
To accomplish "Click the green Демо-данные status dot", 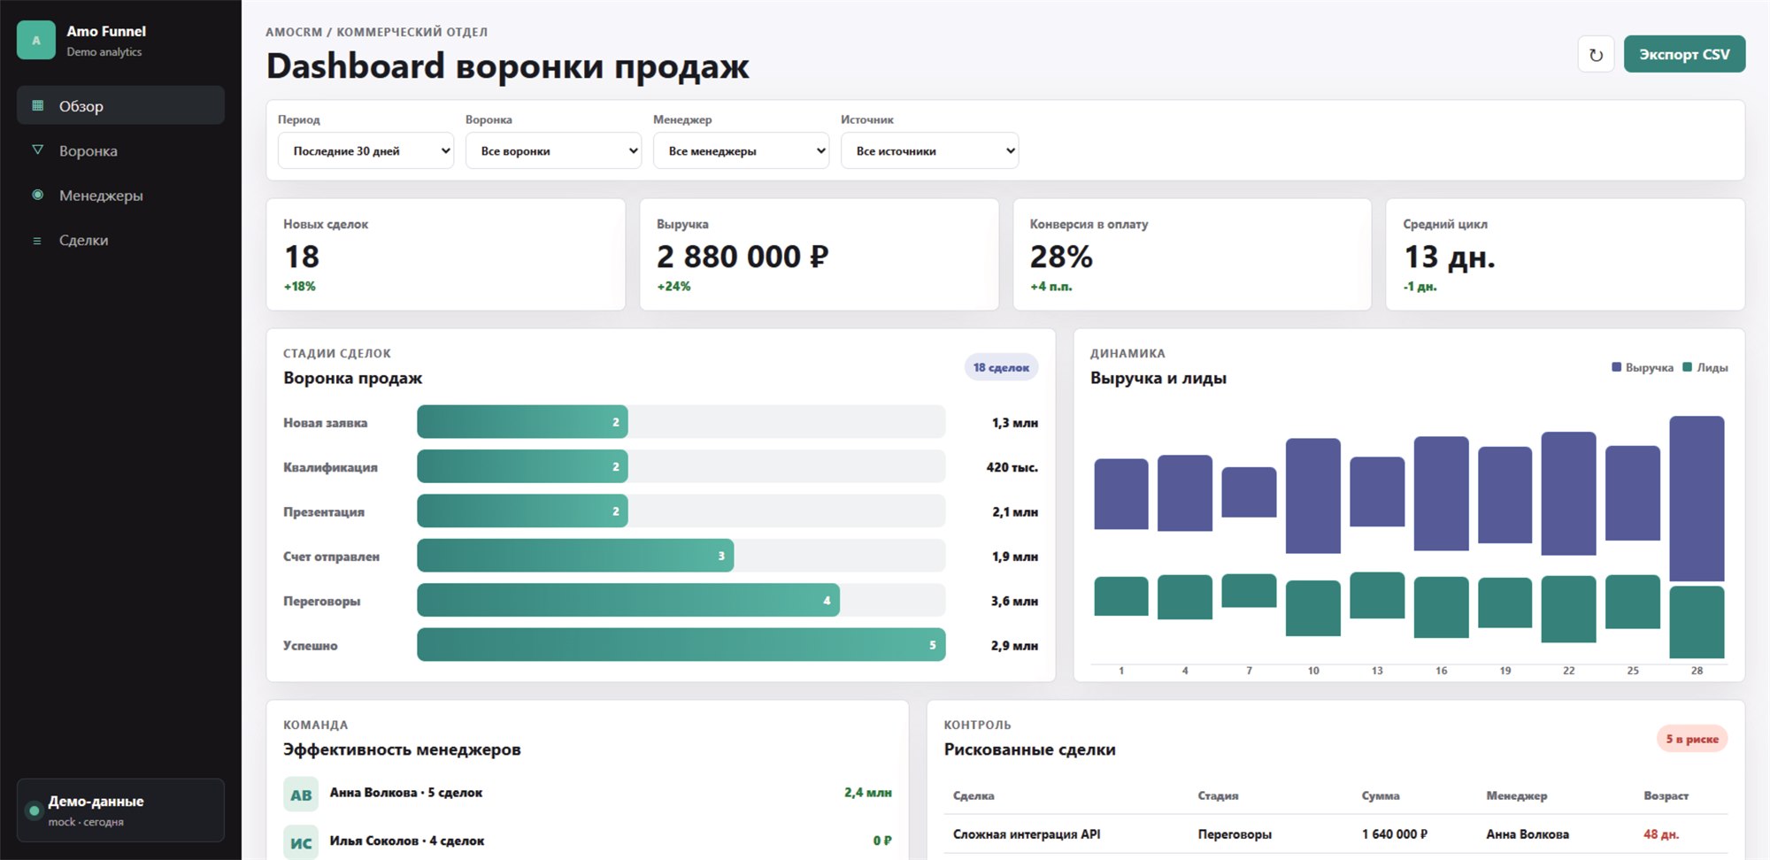I will 34,810.
